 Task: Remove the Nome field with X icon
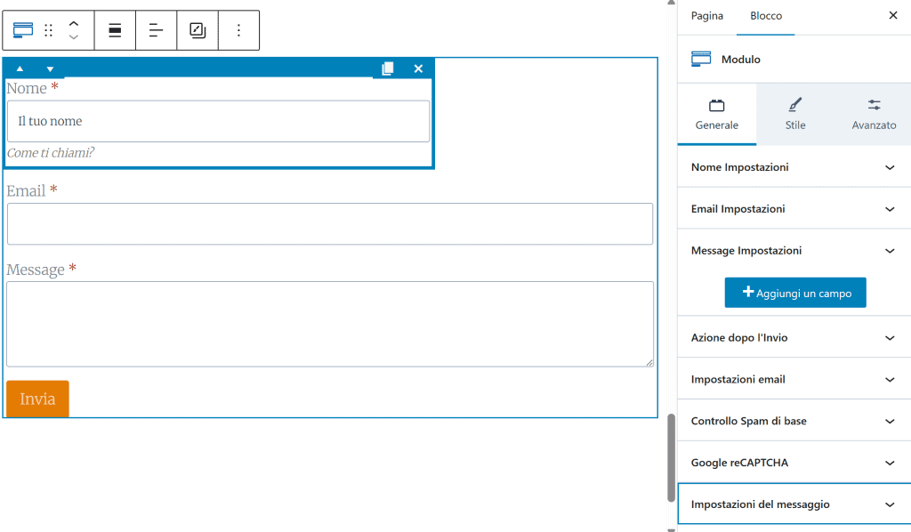click(418, 69)
